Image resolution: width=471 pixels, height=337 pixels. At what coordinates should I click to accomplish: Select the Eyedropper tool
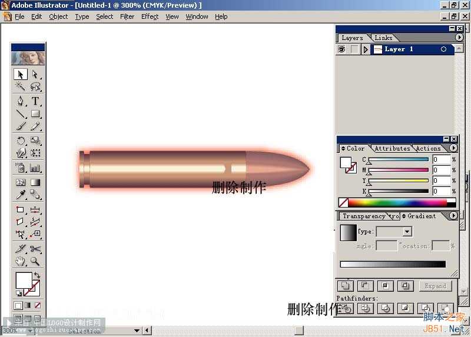coord(21,195)
